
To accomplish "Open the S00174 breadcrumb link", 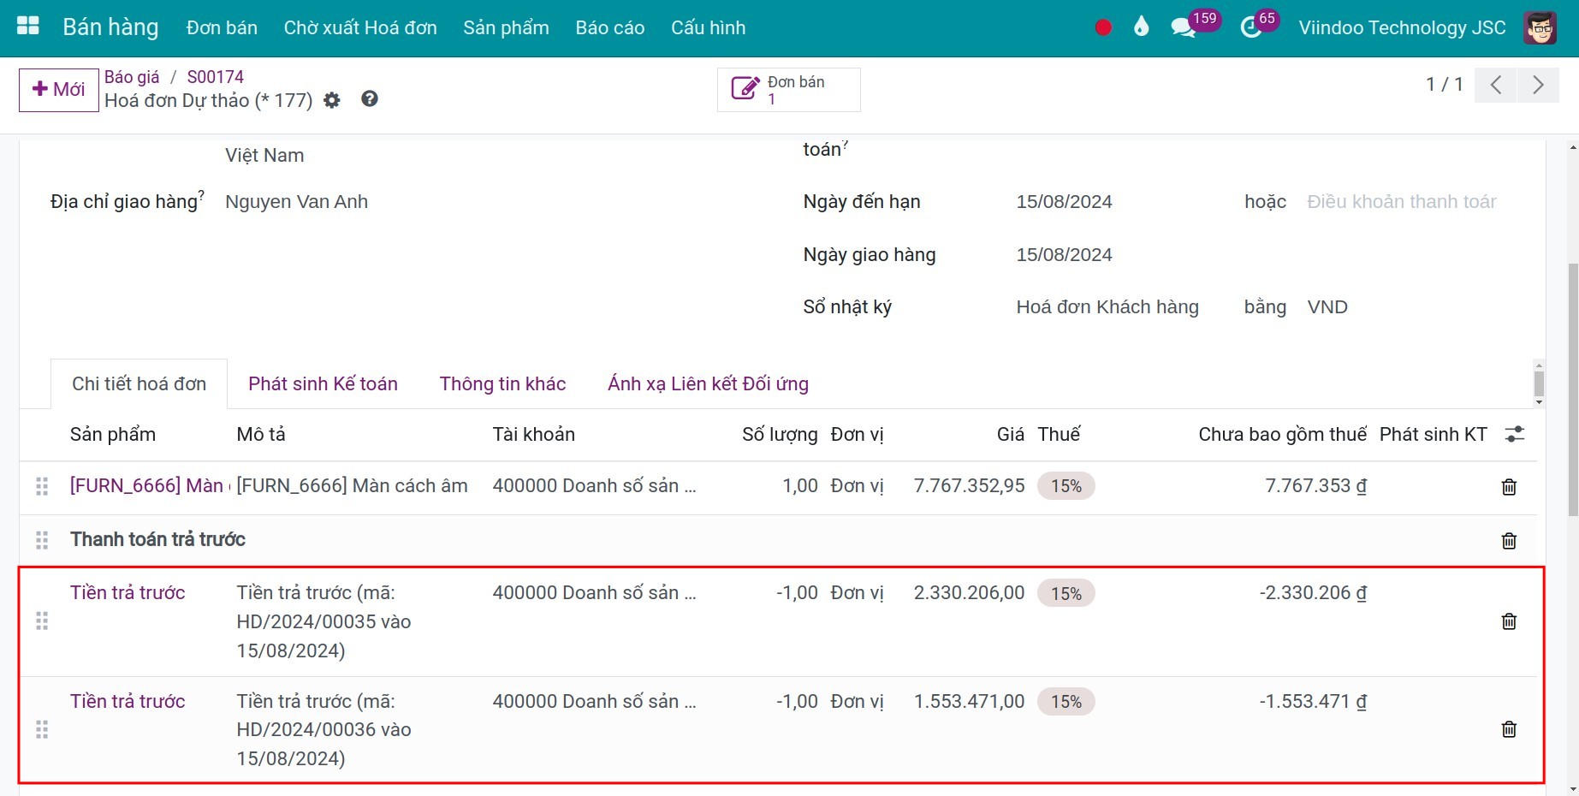I will click(215, 76).
